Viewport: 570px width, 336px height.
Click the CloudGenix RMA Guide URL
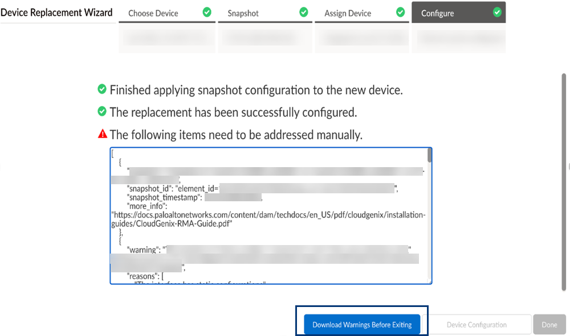tap(268, 219)
